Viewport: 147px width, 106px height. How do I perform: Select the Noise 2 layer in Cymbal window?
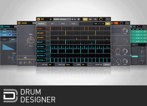[x=4, y=35]
